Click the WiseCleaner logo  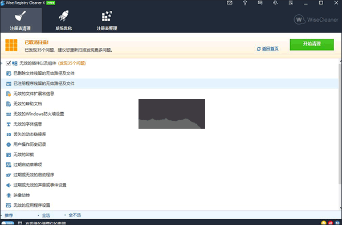(x=316, y=19)
